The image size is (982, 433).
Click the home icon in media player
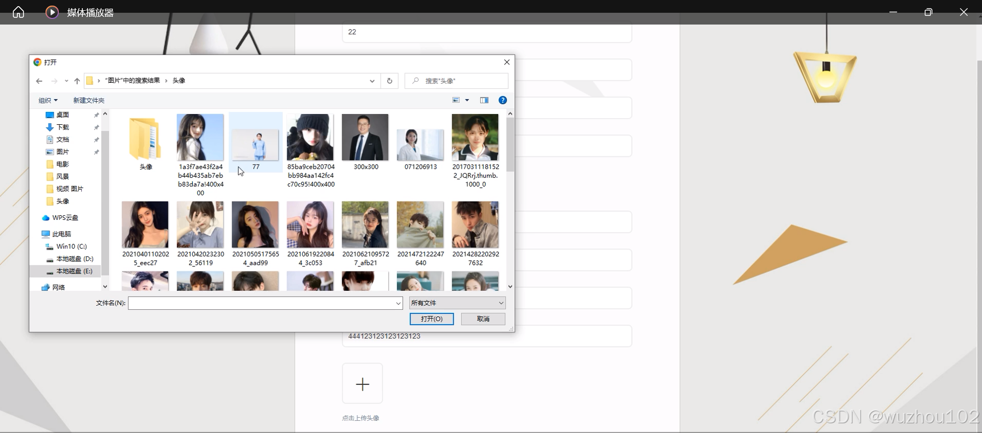(x=18, y=12)
